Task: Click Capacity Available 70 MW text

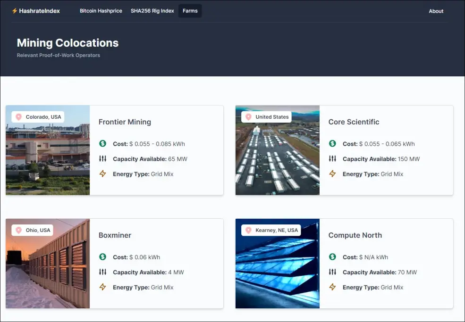Action: pyautogui.click(x=380, y=272)
